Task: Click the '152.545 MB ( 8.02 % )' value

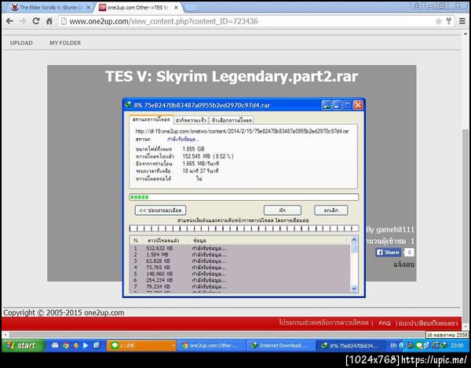Action: 208,156
